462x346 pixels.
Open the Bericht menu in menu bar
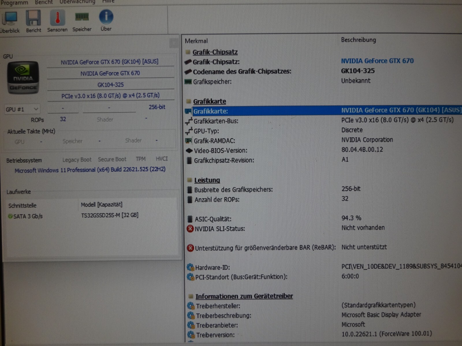coord(44,2)
